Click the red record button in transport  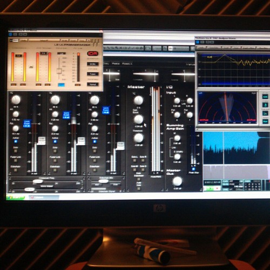(x=217, y=188)
